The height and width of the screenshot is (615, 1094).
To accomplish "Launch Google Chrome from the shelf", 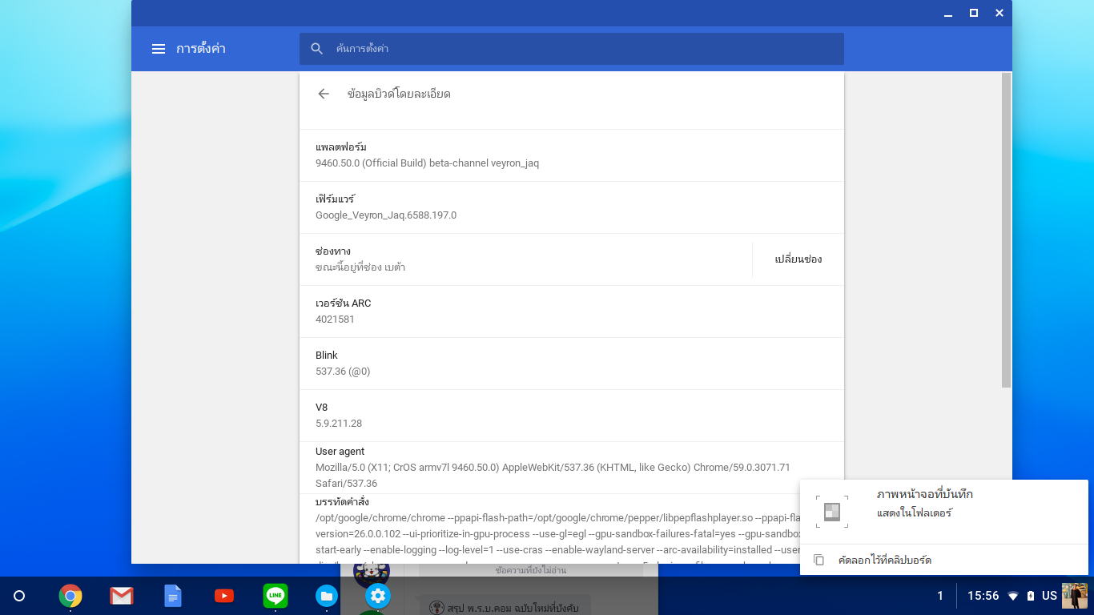I will [x=70, y=596].
